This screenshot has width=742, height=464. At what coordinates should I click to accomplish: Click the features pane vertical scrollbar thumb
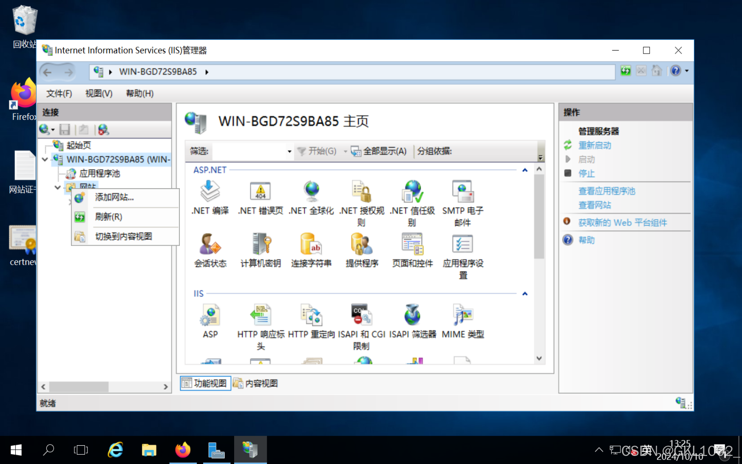tap(539, 216)
